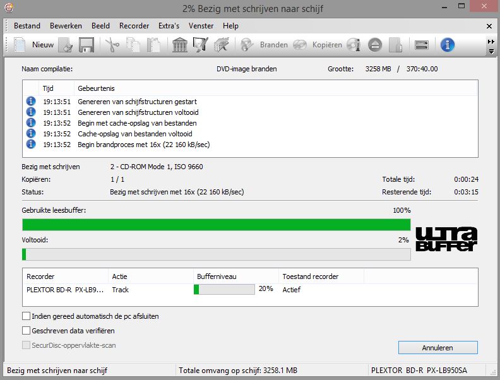Open the Bestand menu

coord(27,26)
